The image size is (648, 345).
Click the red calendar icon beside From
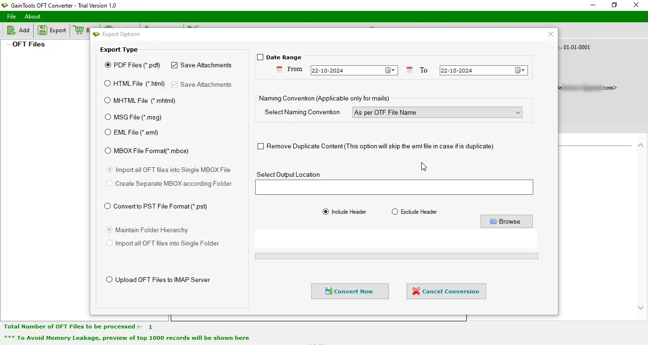coord(279,70)
